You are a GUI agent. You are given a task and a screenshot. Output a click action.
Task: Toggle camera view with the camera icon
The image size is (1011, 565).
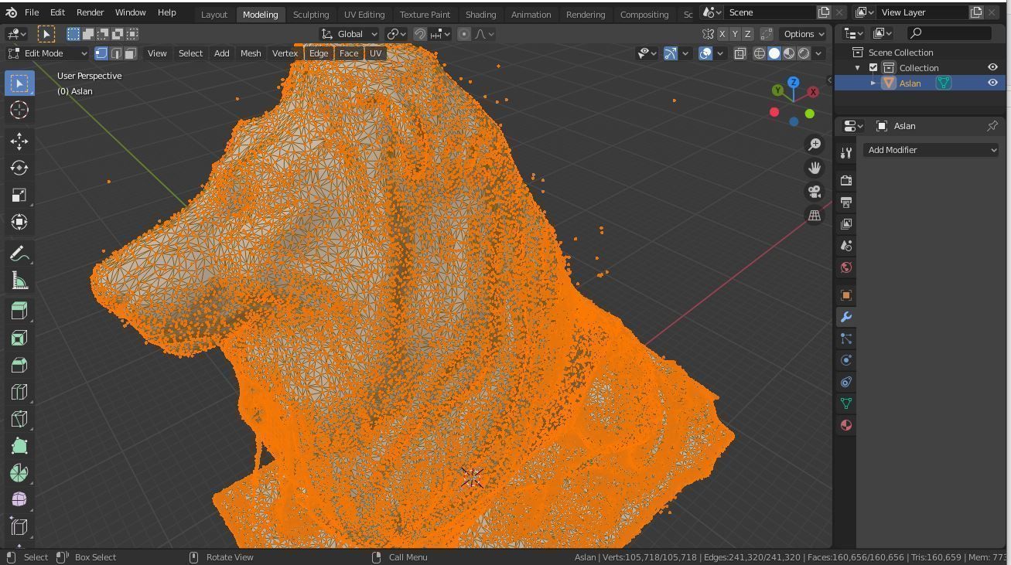(x=815, y=192)
